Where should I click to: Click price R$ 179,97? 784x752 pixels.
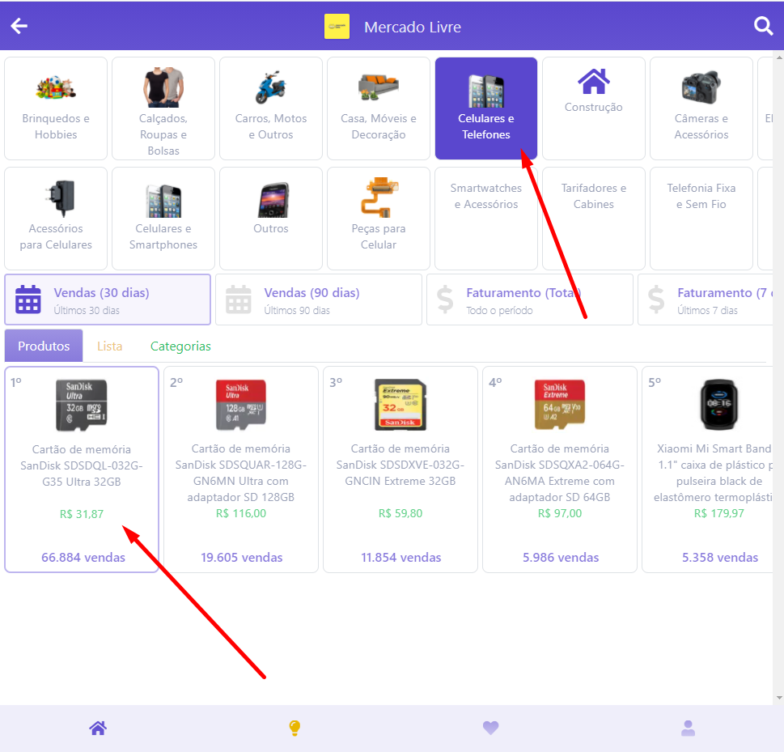(719, 513)
